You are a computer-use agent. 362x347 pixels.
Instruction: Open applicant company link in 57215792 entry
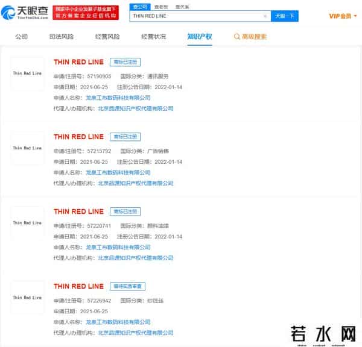click(118, 173)
